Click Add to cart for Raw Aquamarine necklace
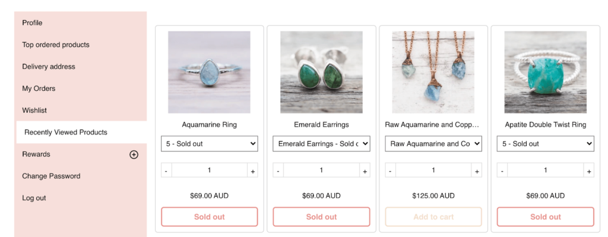This screenshot has height=237, width=608. point(433,217)
